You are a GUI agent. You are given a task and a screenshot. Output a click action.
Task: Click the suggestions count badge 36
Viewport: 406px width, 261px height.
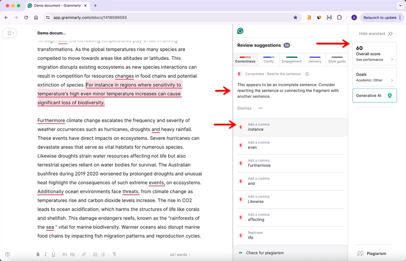287,45
